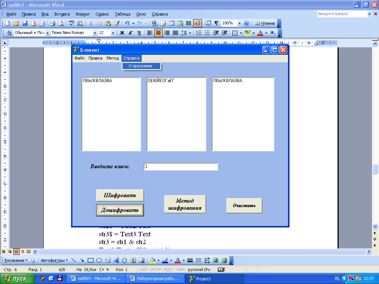
Task: Show paragraph marks with the pilcrow icon
Action: coord(216,23)
